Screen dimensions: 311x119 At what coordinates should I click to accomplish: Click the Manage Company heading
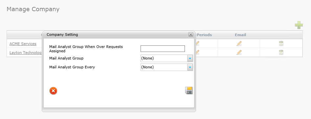[x=33, y=9]
